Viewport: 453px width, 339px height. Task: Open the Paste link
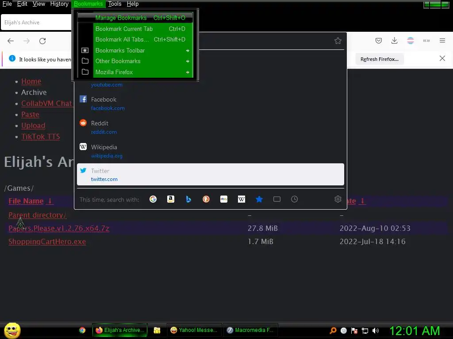30,114
